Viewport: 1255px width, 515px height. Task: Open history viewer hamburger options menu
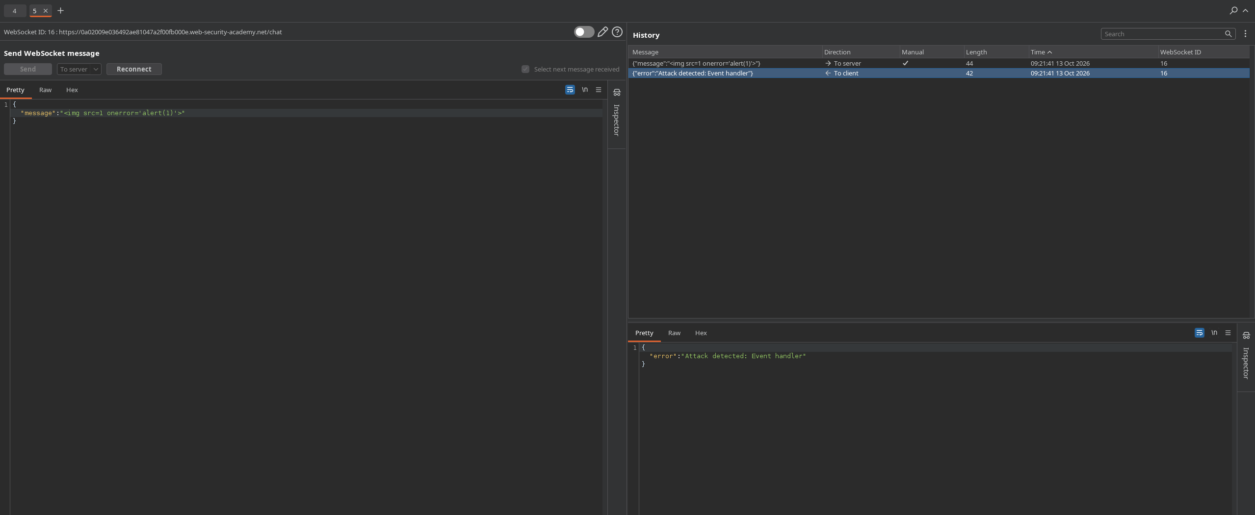[1228, 333]
